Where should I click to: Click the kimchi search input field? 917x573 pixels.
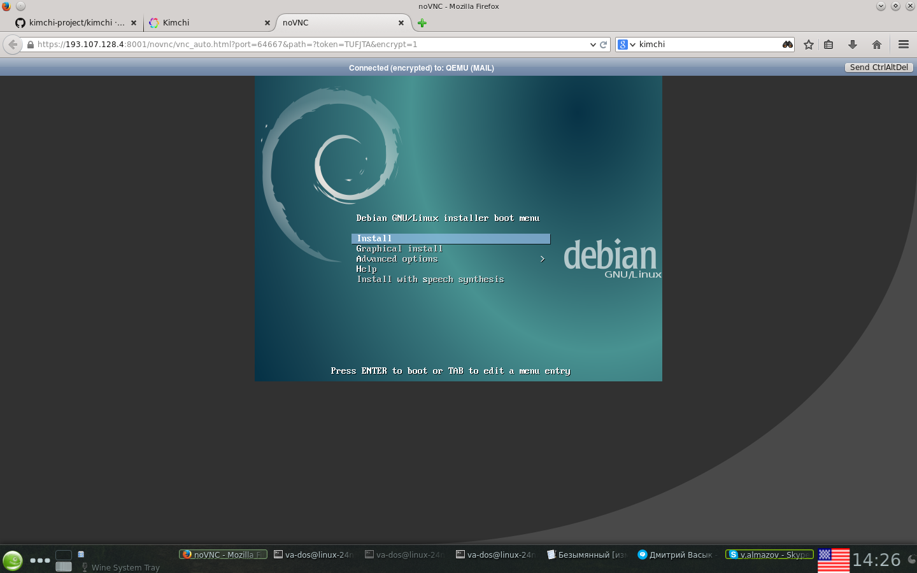(709, 45)
